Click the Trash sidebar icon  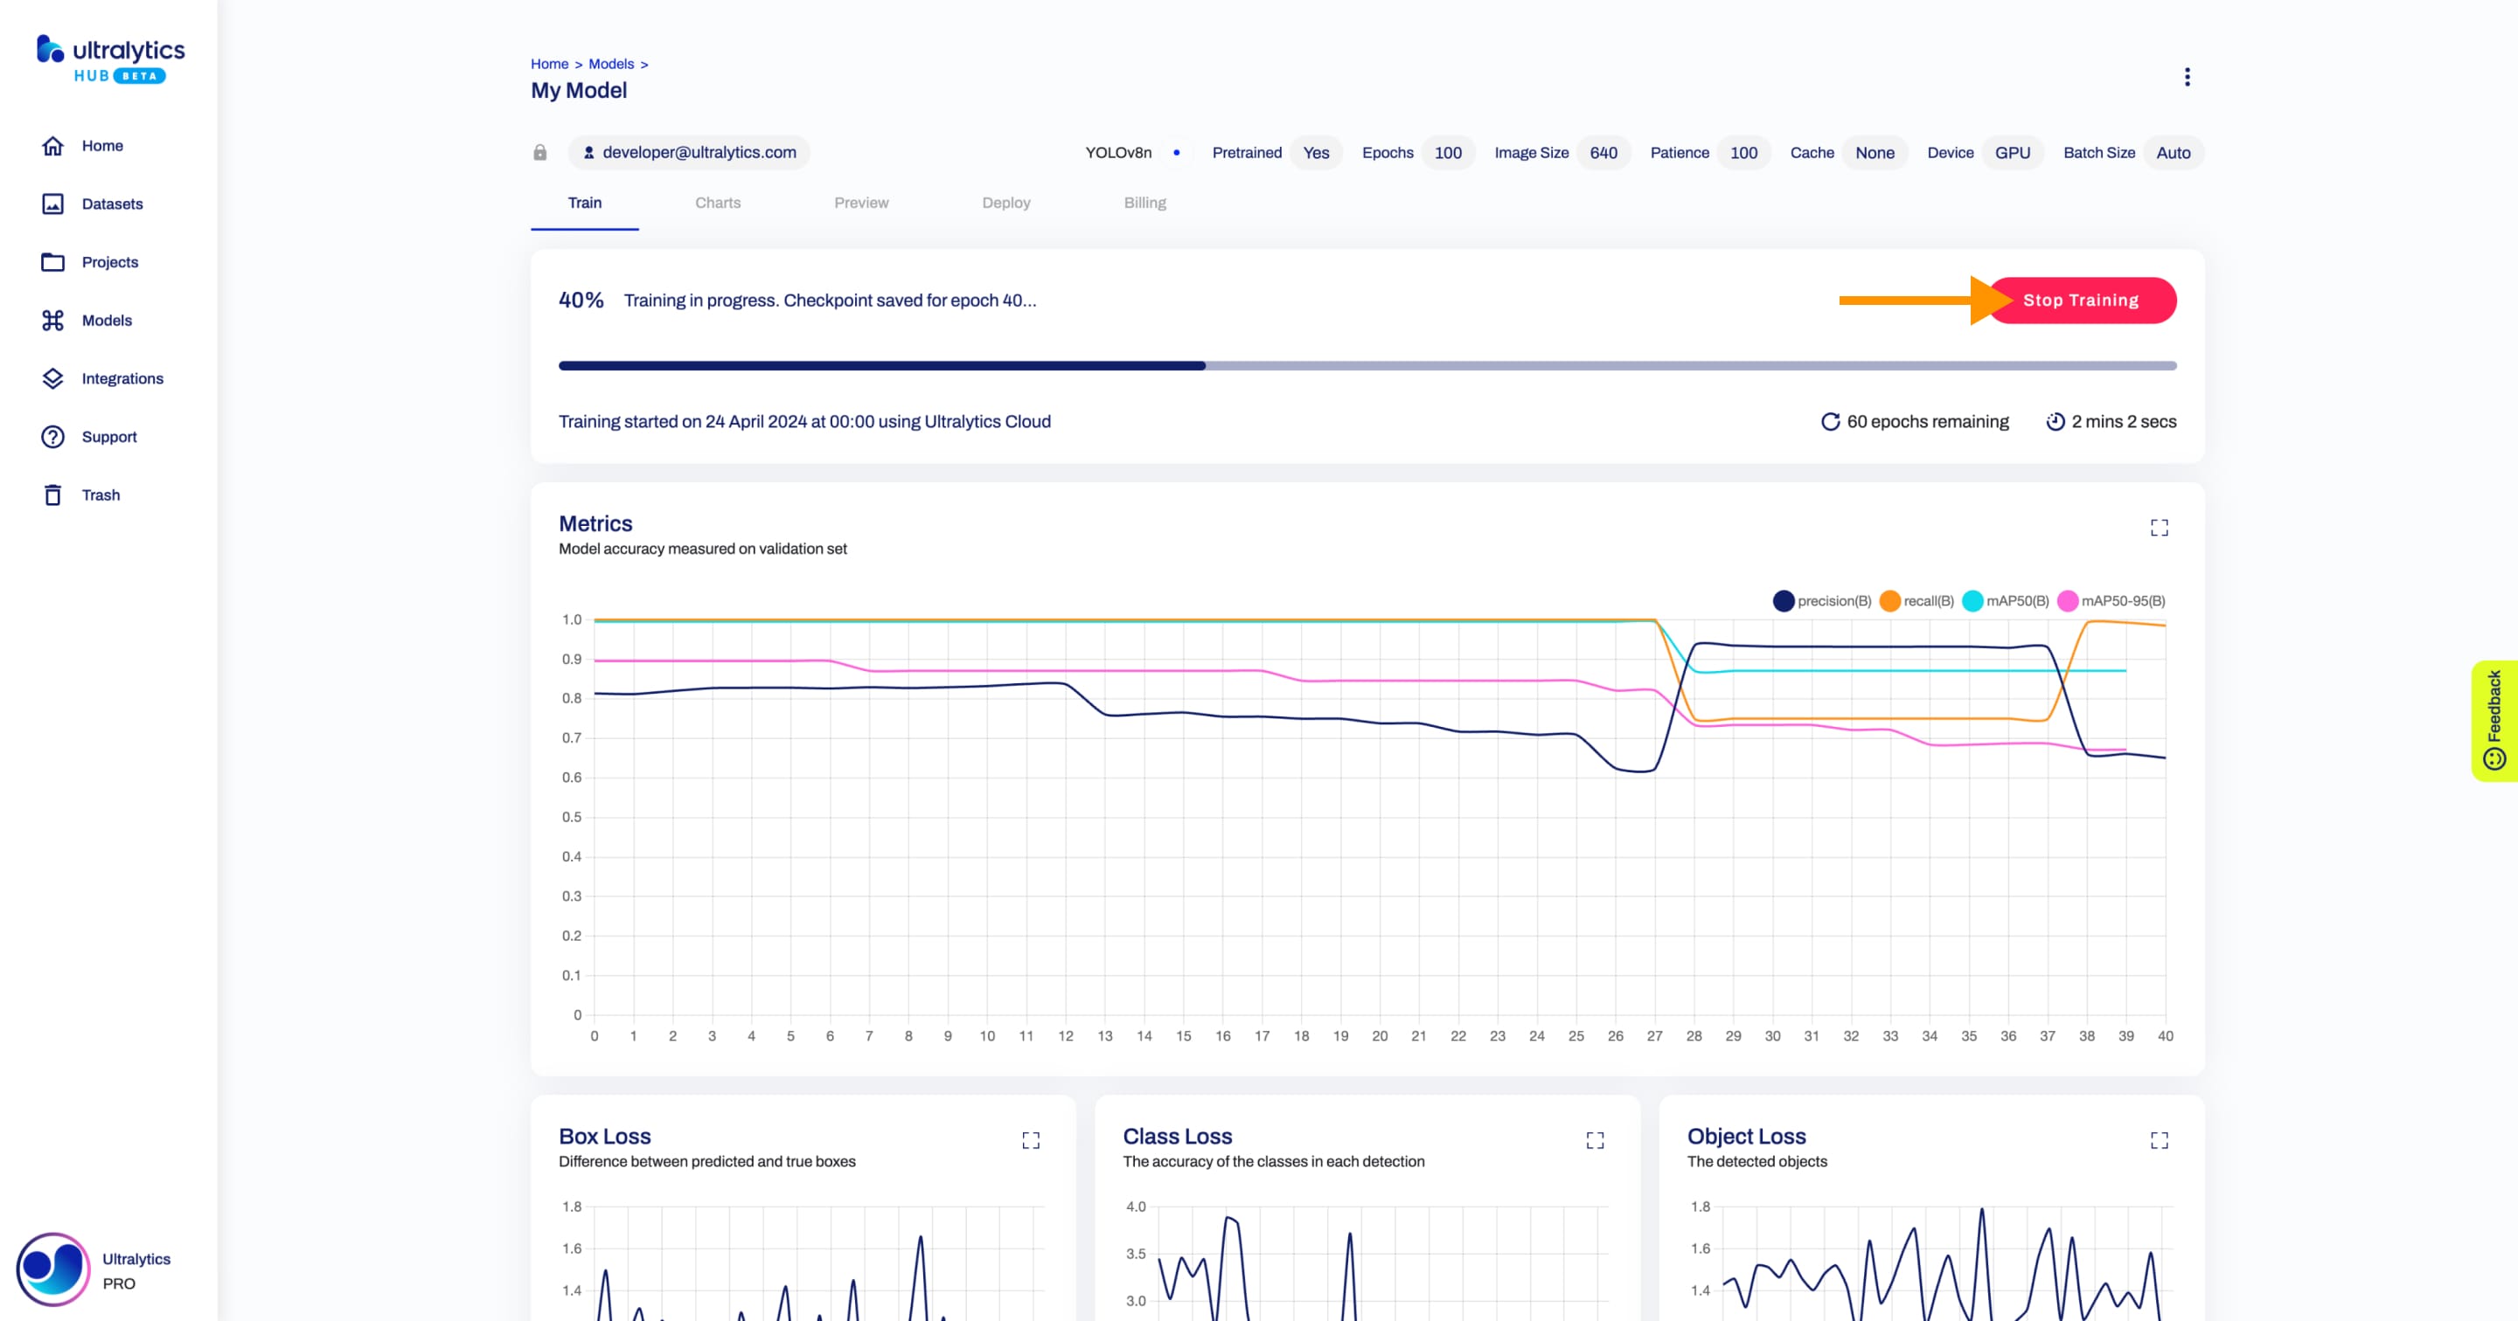[x=52, y=495]
